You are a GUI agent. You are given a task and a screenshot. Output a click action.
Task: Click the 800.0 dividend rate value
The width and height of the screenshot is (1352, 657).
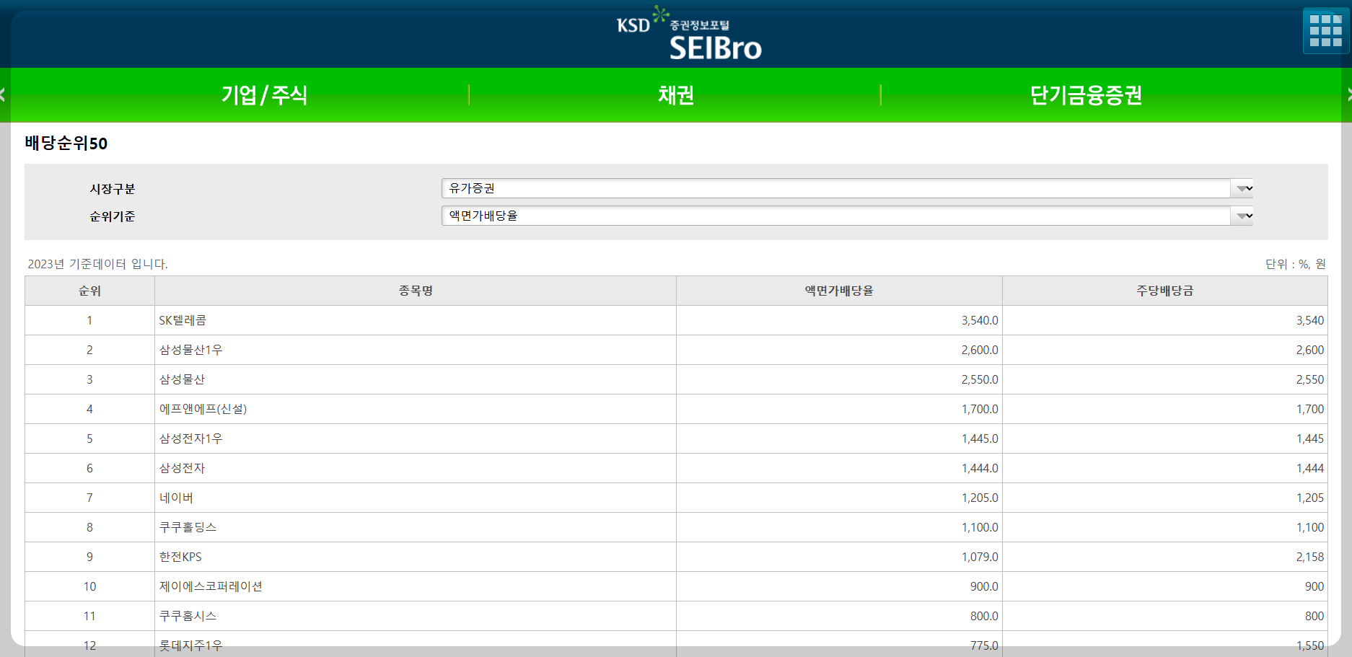click(x=984, y=616)
